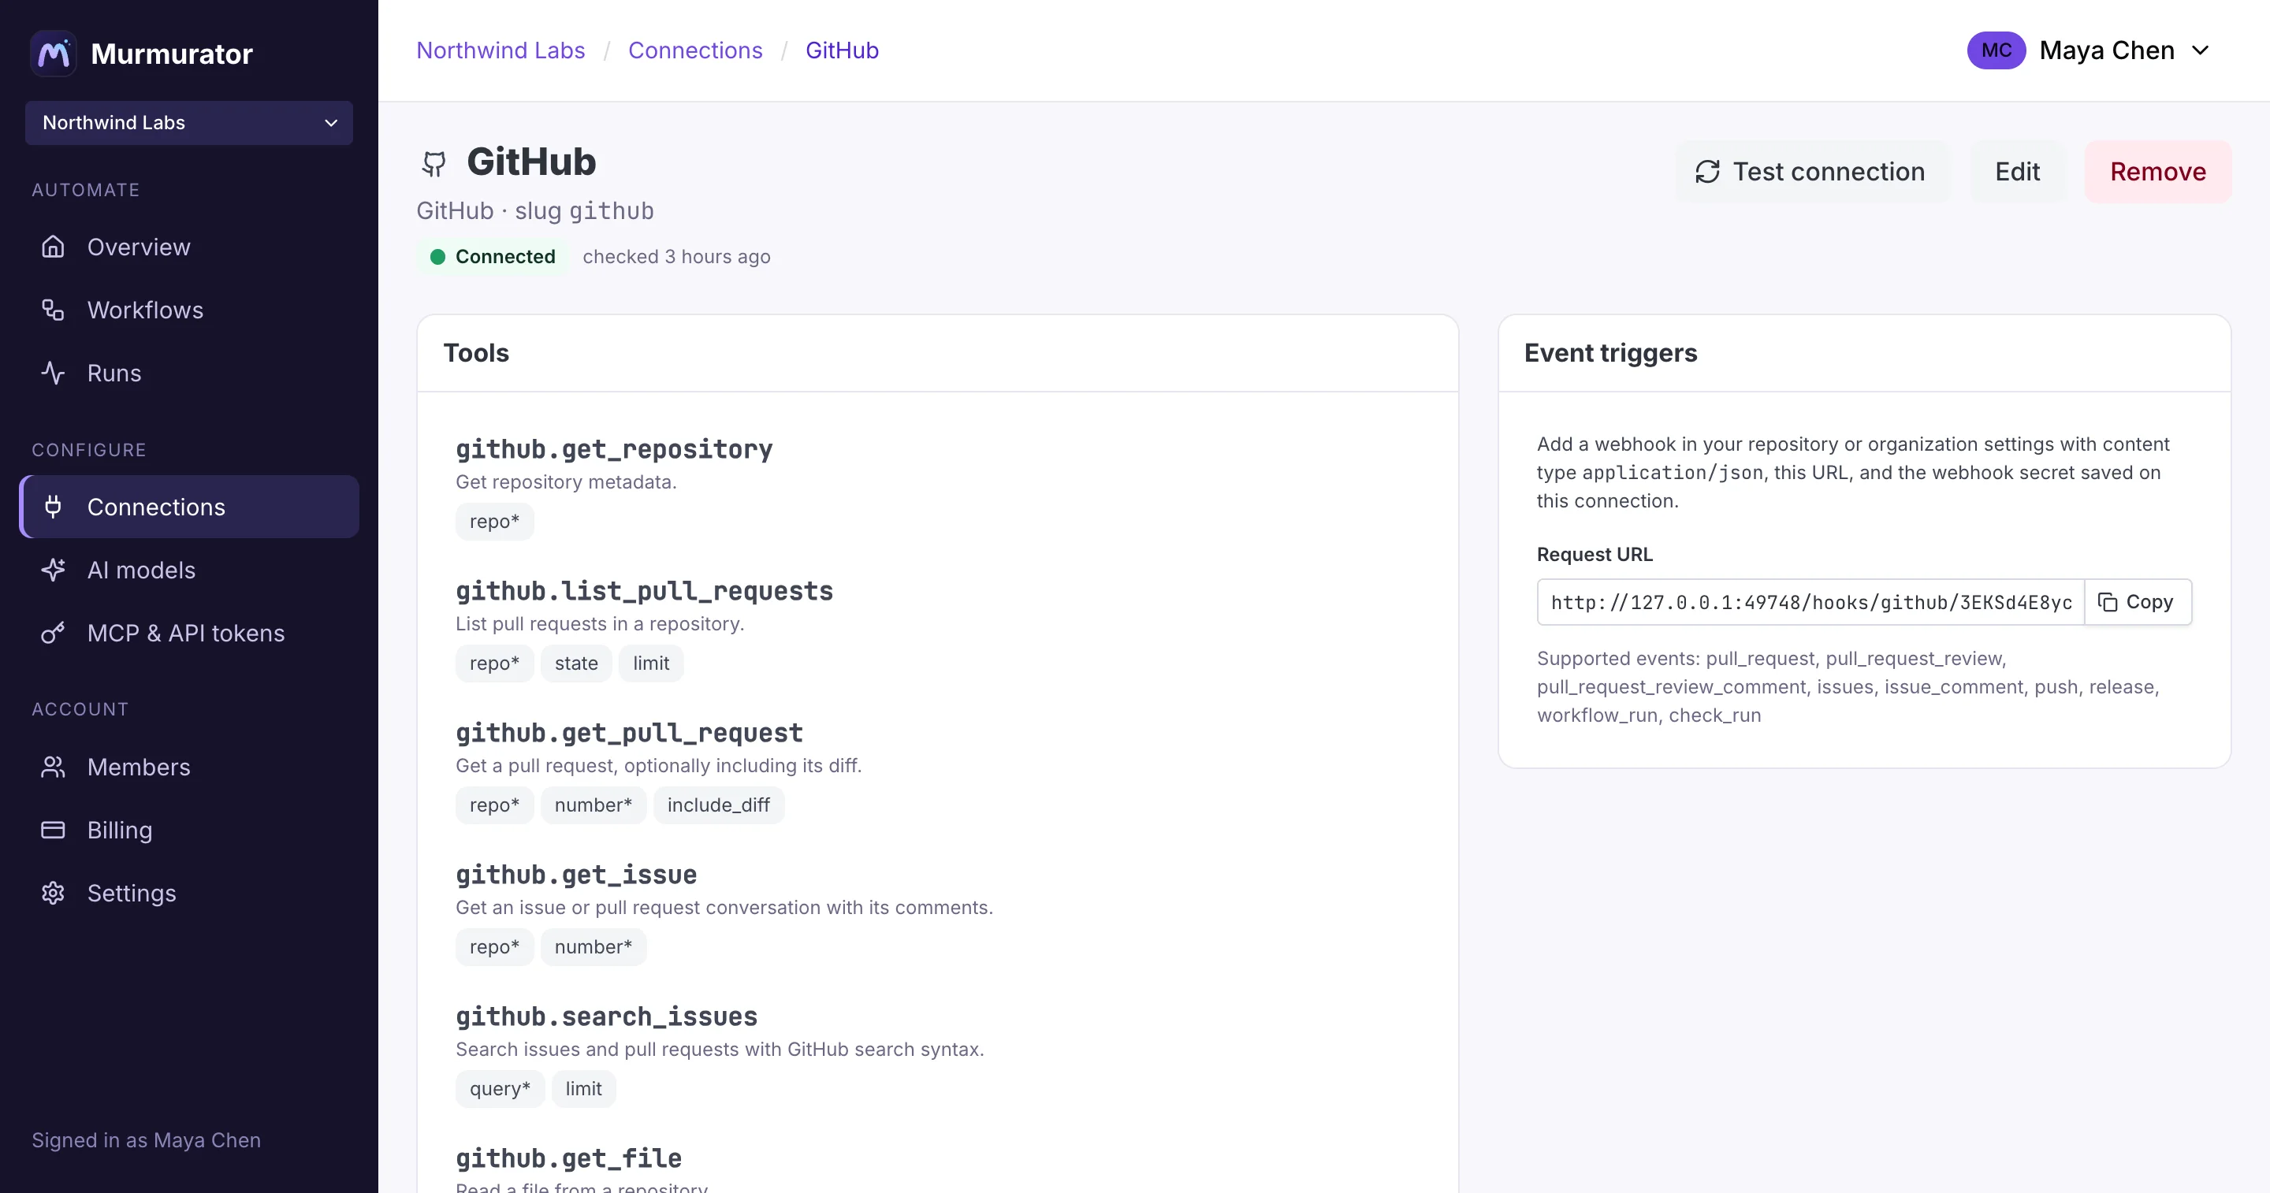
Task: Open MCP & API tokens page
Action: [189, 633]
